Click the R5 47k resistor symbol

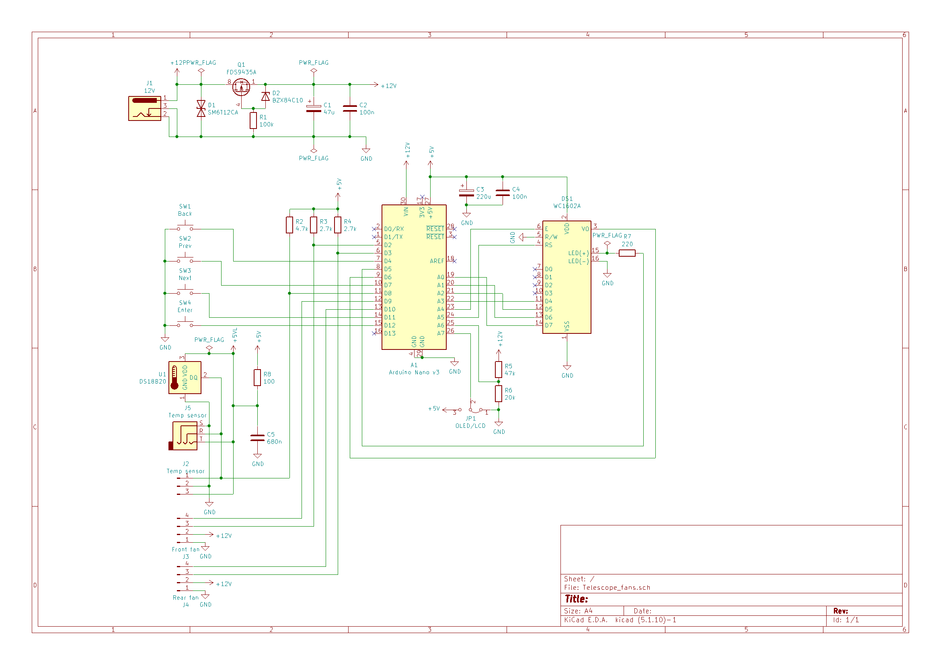498,370
